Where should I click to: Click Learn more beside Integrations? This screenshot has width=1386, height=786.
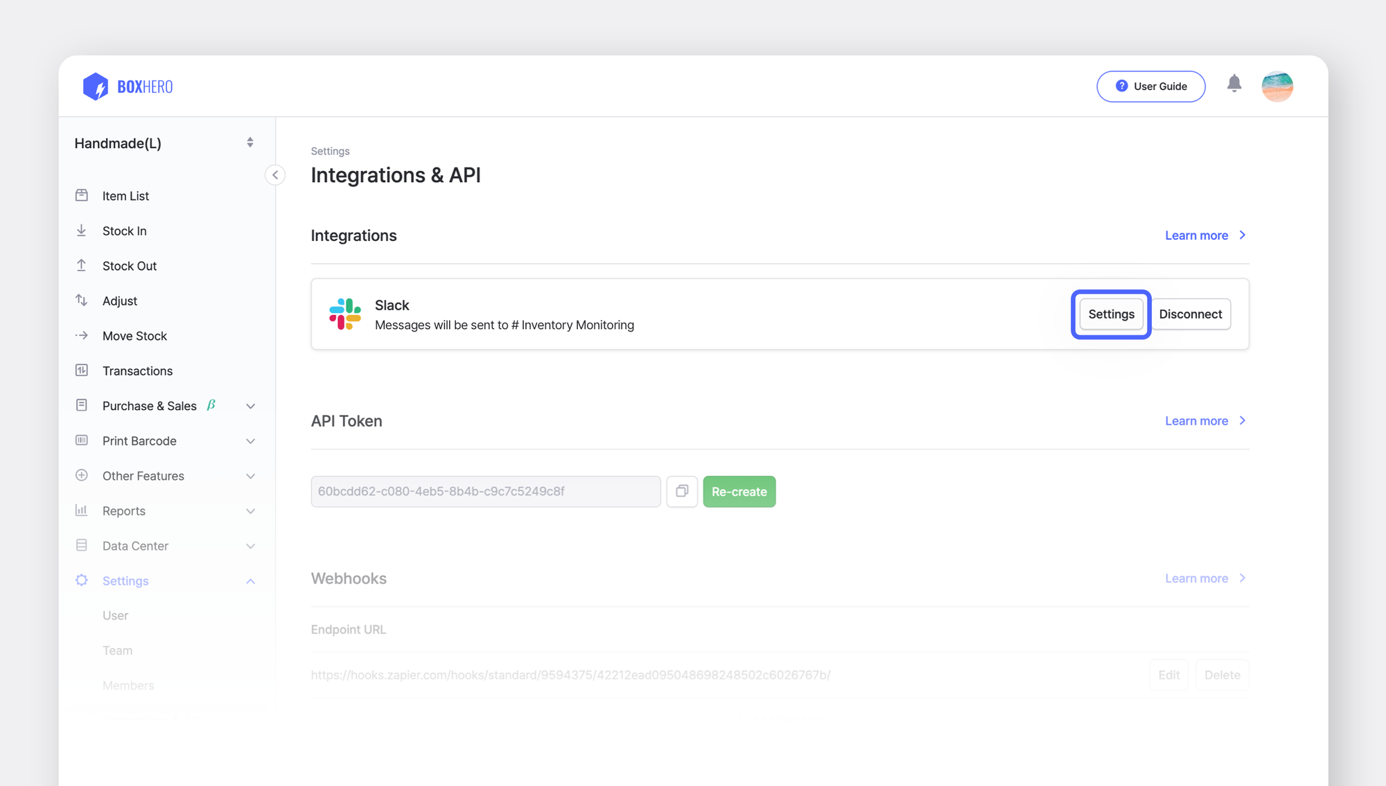(1197, 235)
